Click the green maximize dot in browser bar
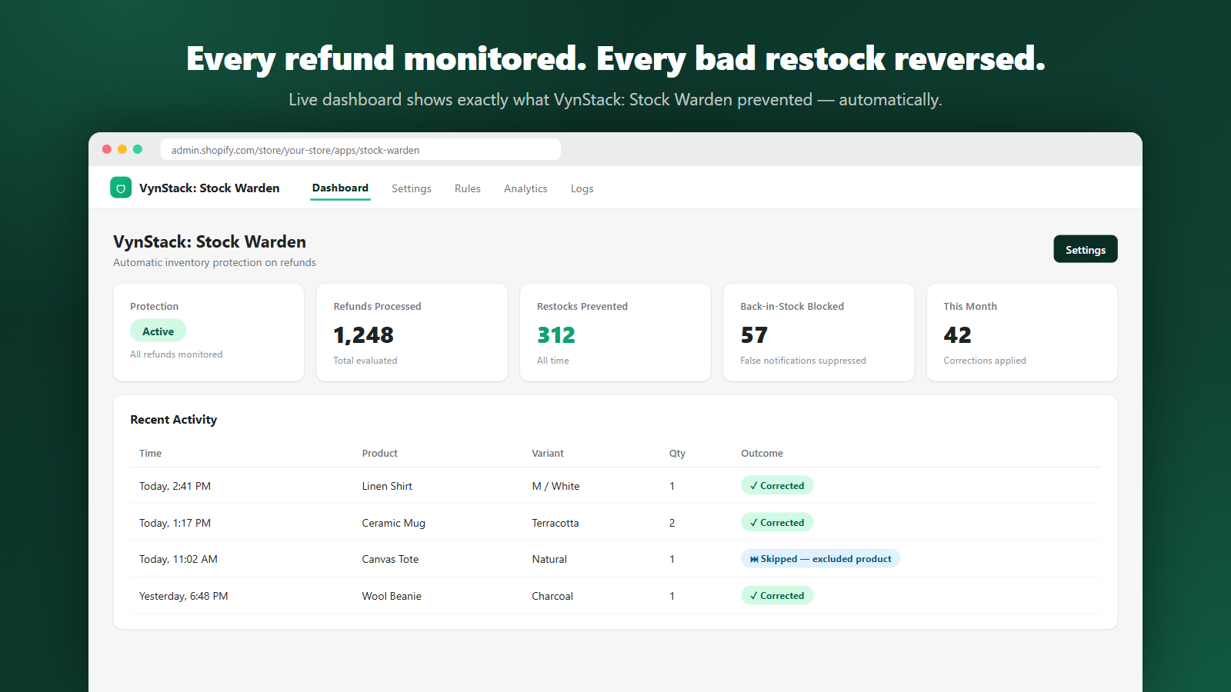The height and width of the screenshot is (692, 1231). (x=138, y=149)
